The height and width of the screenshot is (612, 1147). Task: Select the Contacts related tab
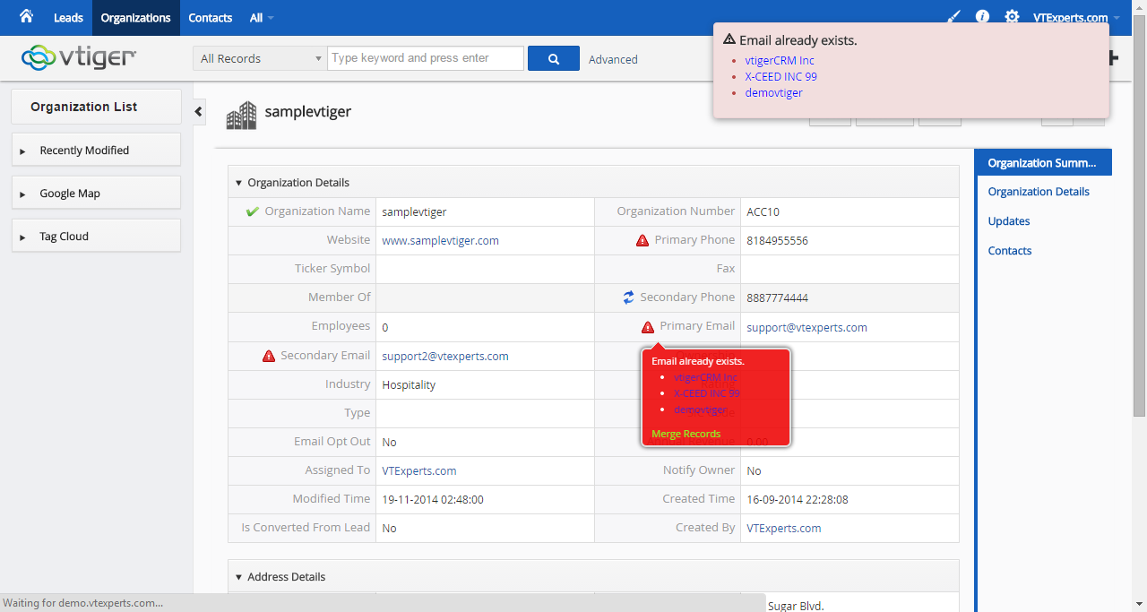pos(1010,251)
